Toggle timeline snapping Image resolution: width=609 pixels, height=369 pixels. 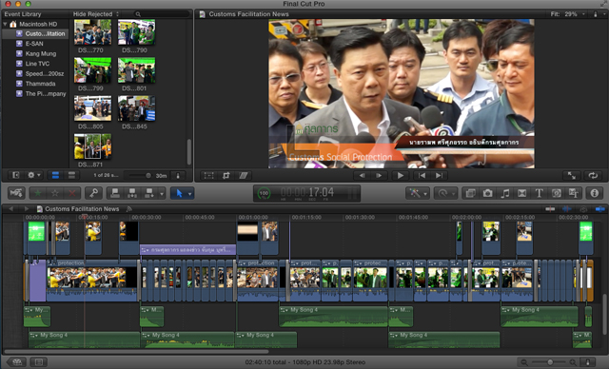pyautogui.click(x=600, y=208)
